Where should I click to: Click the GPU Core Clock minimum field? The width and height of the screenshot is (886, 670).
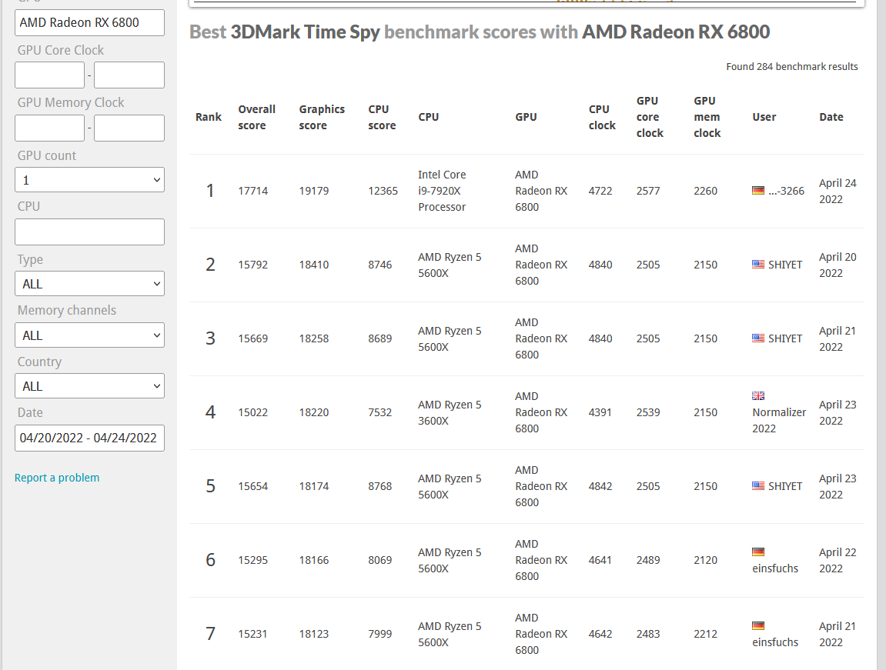point(50,75)
